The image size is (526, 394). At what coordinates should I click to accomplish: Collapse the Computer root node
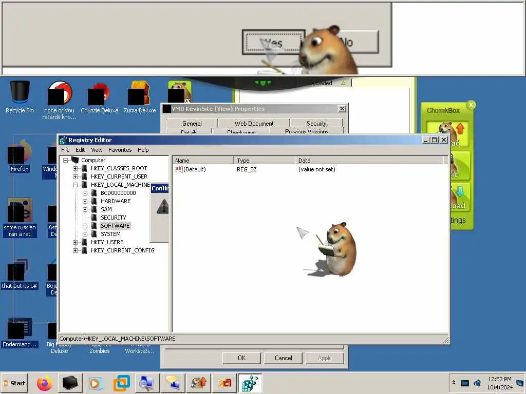[66, 160]
